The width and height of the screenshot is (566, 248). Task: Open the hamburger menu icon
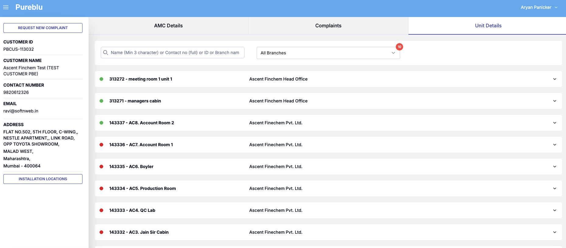coord(6,7)
